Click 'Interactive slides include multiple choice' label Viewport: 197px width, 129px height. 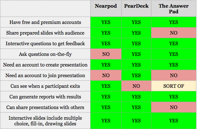(45, 121)
